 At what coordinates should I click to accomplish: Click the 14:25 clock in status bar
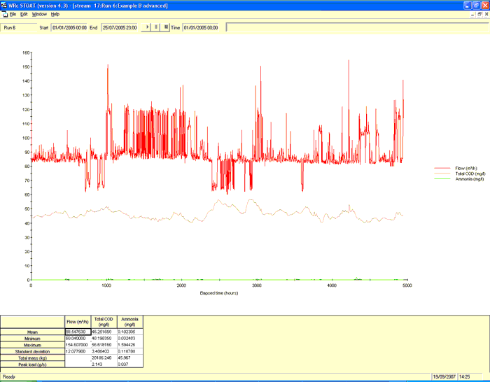point(464,376)
